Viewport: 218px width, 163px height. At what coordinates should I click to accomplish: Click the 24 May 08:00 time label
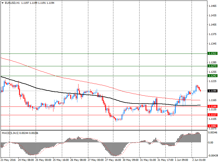(26, 160)
